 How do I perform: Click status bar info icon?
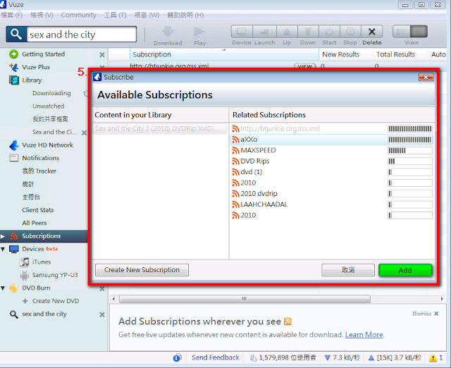[177, 357]
